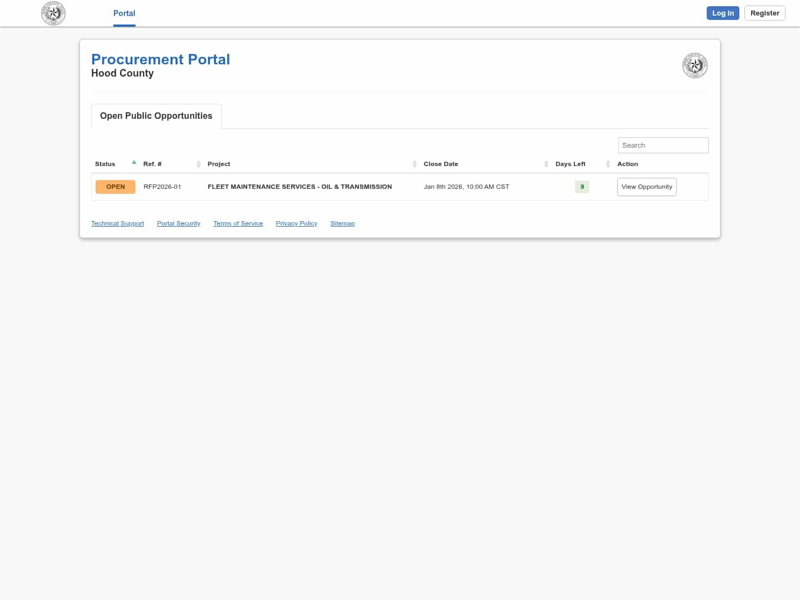This screenshot has width=800, height=600.
Task: Sort by Days Left column sort arrows
Action: [x=608, y=164]
